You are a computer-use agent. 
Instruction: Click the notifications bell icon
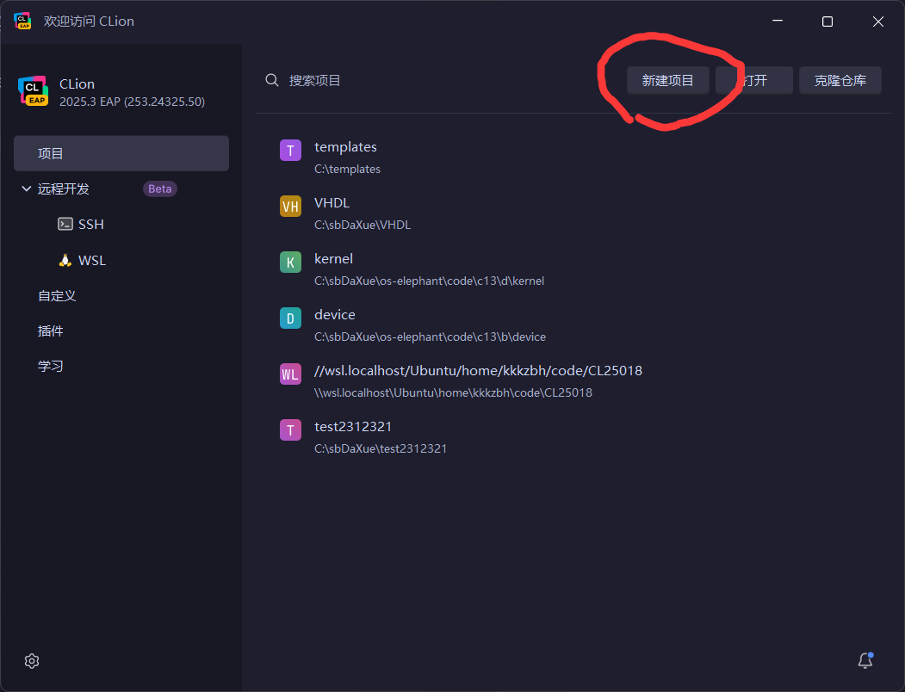click(x=865, y=660)
